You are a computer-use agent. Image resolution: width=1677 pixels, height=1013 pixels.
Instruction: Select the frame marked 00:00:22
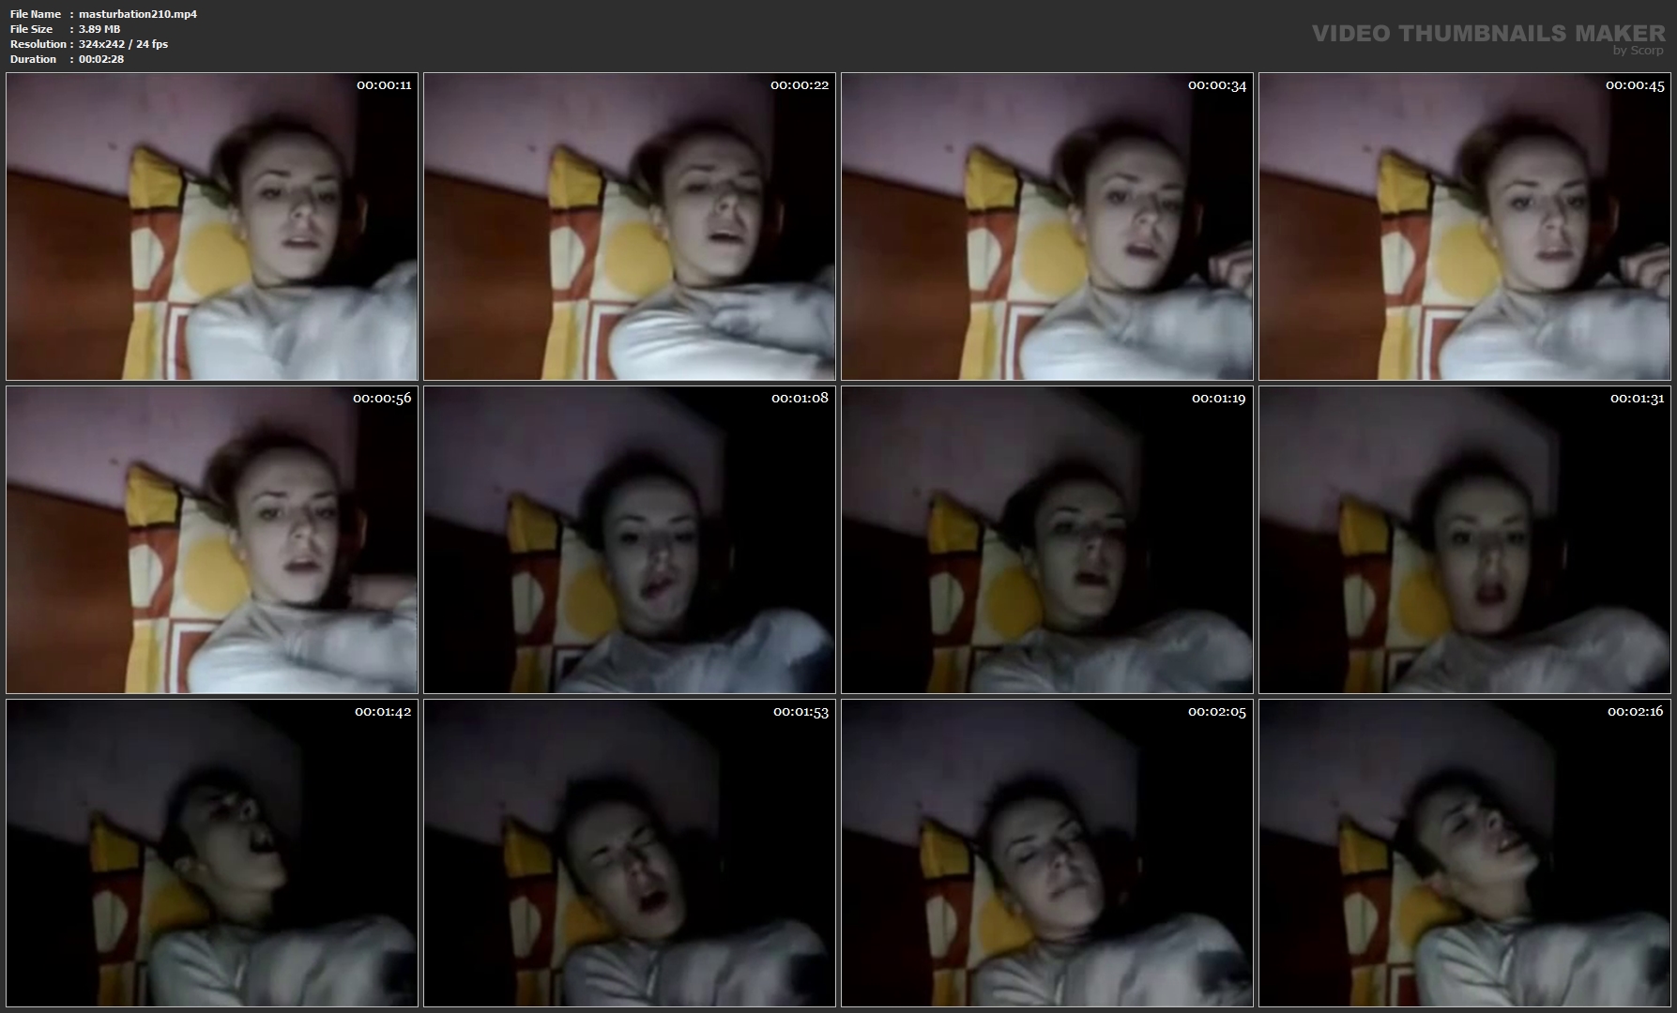tap(629, 226)
